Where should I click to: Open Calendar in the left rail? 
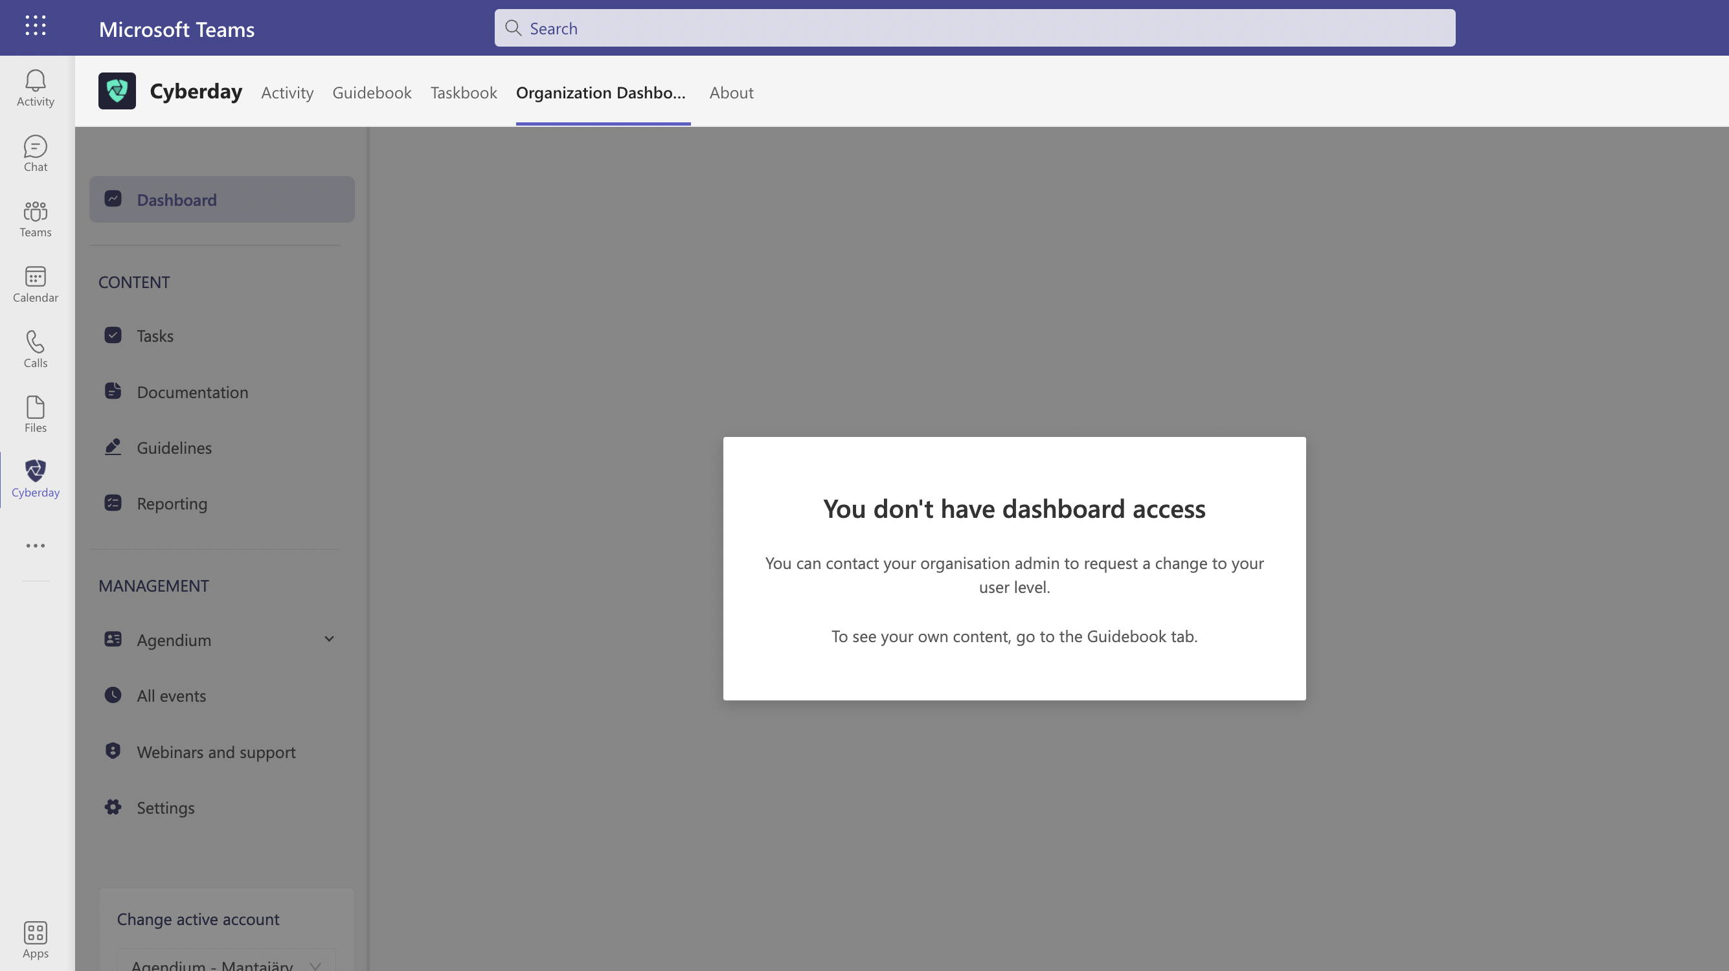pyautogui.click(x=36, y=284)
